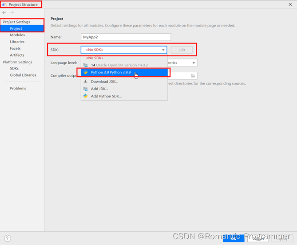297x245 pixels.
Task: Click the Compiler output path field
Action: [x=182, y=76]
